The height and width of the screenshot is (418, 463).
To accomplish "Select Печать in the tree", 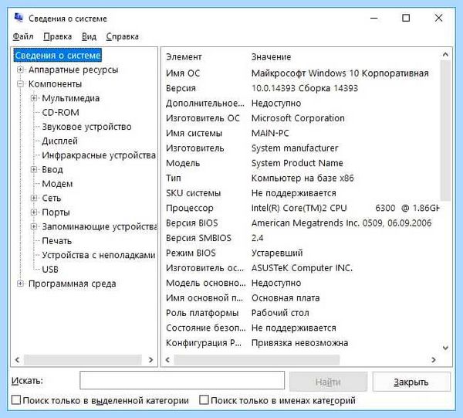I will click(56, 241).
